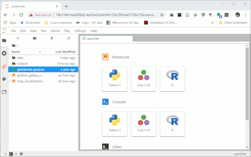The image size is (251, 157).
Task: Select the outputs folder
Action: [x=43, y=64]
